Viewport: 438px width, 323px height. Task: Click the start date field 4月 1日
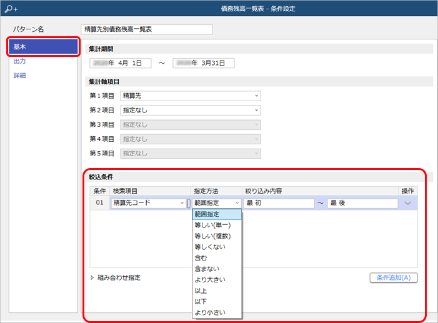pyautogui.click(x=121, y=63)
